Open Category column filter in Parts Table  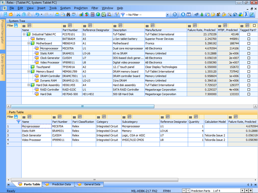click(99, 117)
